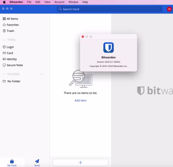Filter by Card type
The width and height of the screenshot is (173, 167).
tap(8, 53)
